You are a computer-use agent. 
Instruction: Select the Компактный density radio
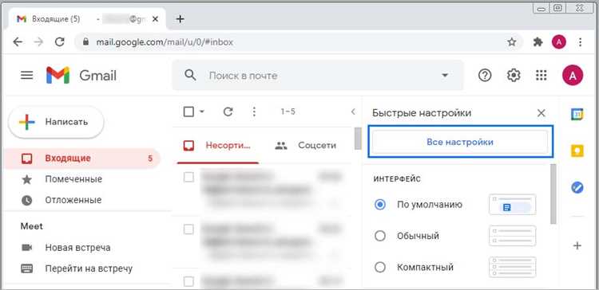379,268
